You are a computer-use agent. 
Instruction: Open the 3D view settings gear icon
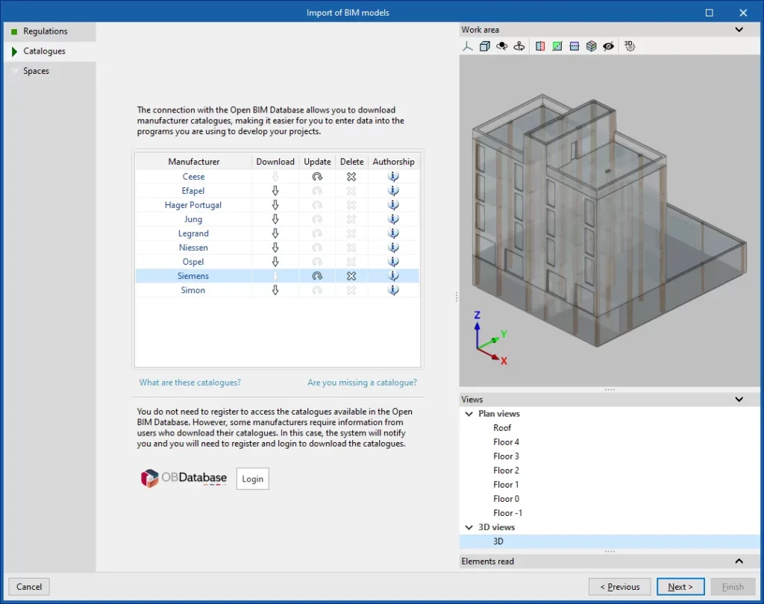[x=630, y=46]
